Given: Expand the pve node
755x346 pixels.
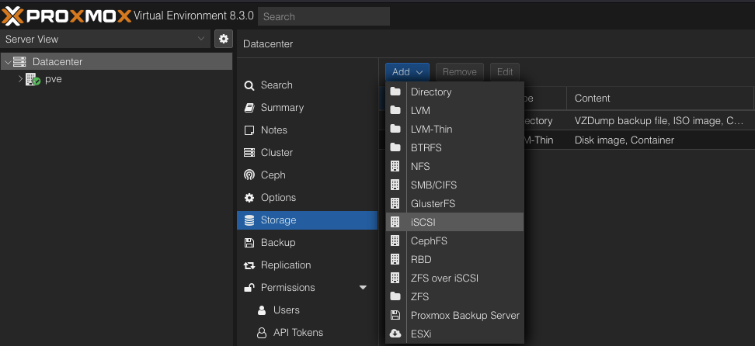Looking at the screenshot, I should [20, 78].
